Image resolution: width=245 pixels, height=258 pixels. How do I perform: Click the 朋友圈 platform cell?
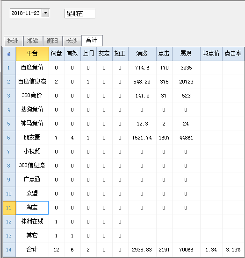coord(32,138)
